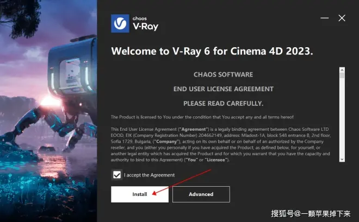Screen dimensions: 359x222
Task: Click the I accept the Agreement label
Action: pyautogui.click(x=149, y=175)
